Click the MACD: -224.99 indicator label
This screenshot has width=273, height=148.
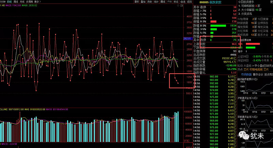9,144
